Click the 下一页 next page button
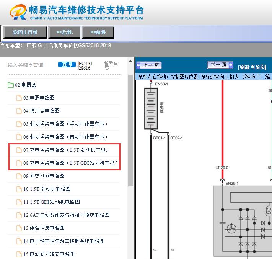Viewport: 272px width, 259px height. pos(220,65)
